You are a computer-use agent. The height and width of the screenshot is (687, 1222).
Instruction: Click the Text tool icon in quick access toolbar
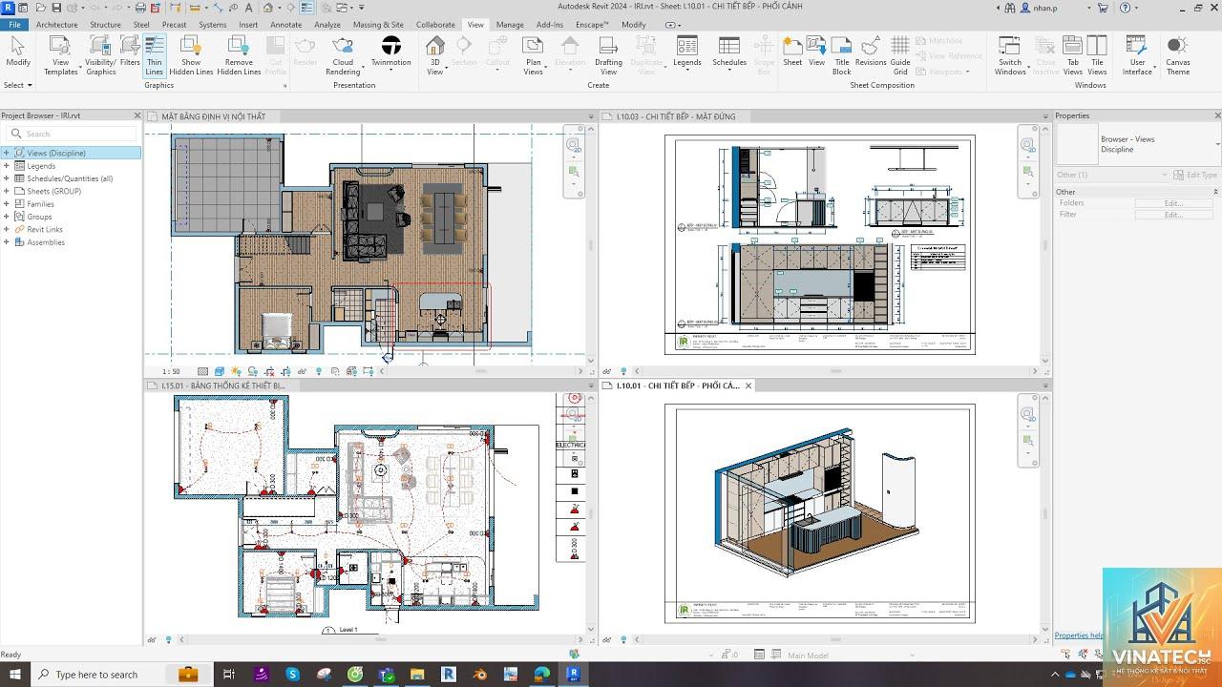(x=248, y=8)
